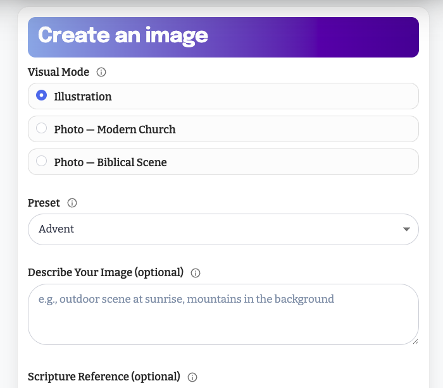This screenshot has height=388, width=443.
Task: Click the "Photo — Modern Church" option text
Action: tap(115, 130)
